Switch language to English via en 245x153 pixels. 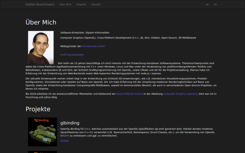(x=215, y=4)
